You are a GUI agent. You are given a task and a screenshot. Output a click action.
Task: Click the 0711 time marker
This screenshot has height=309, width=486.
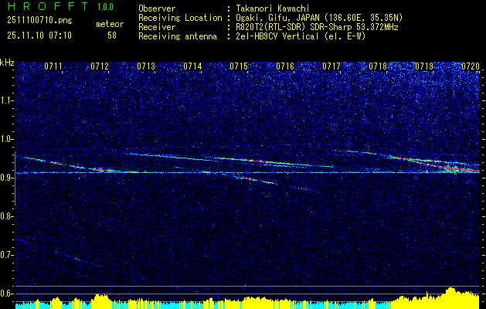[53, 67]
